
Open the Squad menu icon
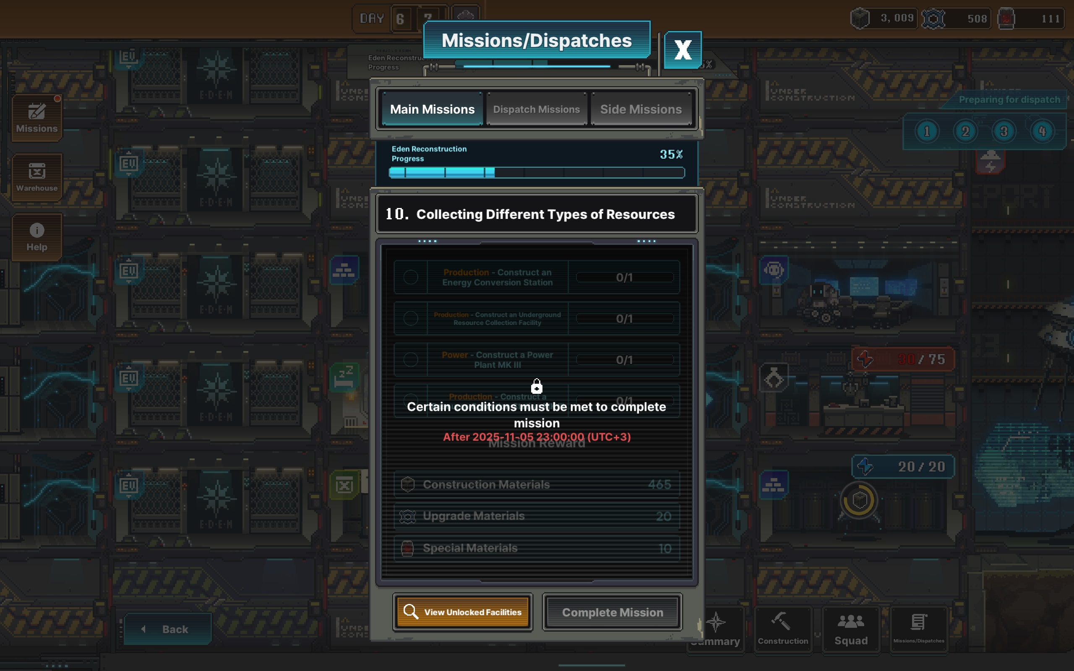(851, 629)
